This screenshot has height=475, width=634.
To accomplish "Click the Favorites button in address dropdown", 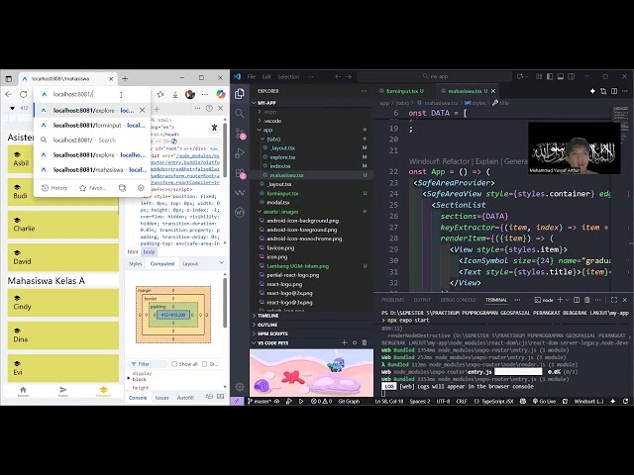I will pos(92,188).
